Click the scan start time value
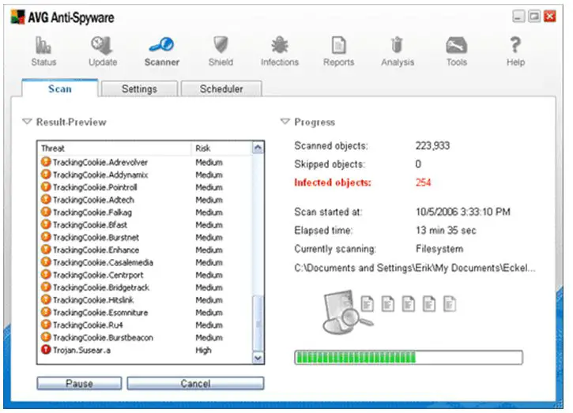This screenshot has height=413, width=573. click(463, 212)
